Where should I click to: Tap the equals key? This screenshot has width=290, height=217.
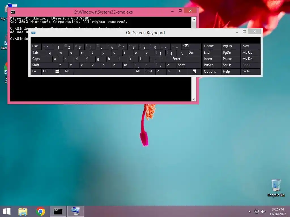(176, 46)
